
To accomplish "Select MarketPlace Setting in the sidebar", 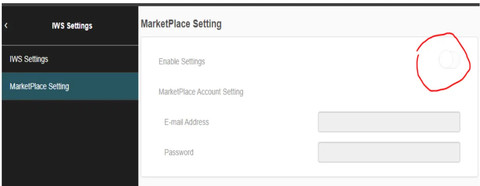I will tap(39, 86).
